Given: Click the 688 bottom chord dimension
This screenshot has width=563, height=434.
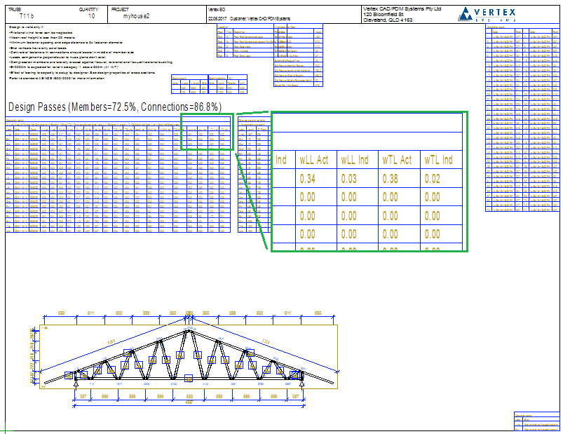Looking at the screenshot, I should 189,397.
